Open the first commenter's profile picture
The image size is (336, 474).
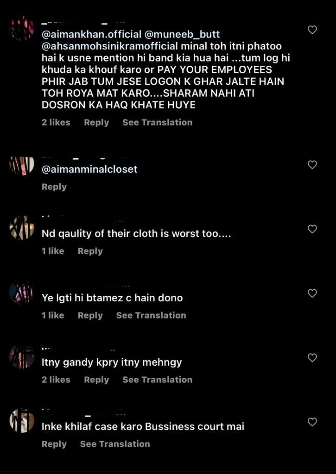[x=22, y=28]
